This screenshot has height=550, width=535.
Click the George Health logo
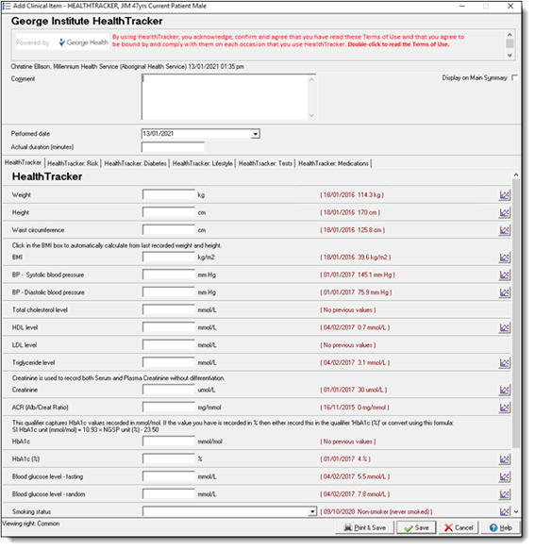pos(83,42)
